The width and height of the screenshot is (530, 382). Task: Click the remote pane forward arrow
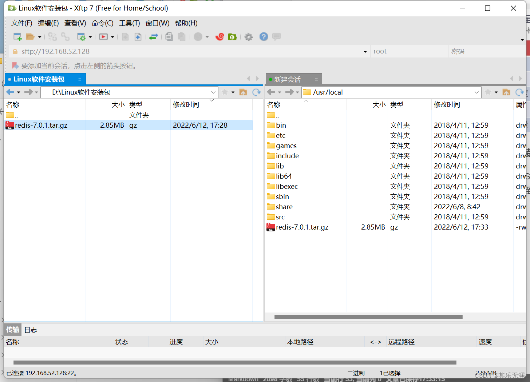click(289, 92)
